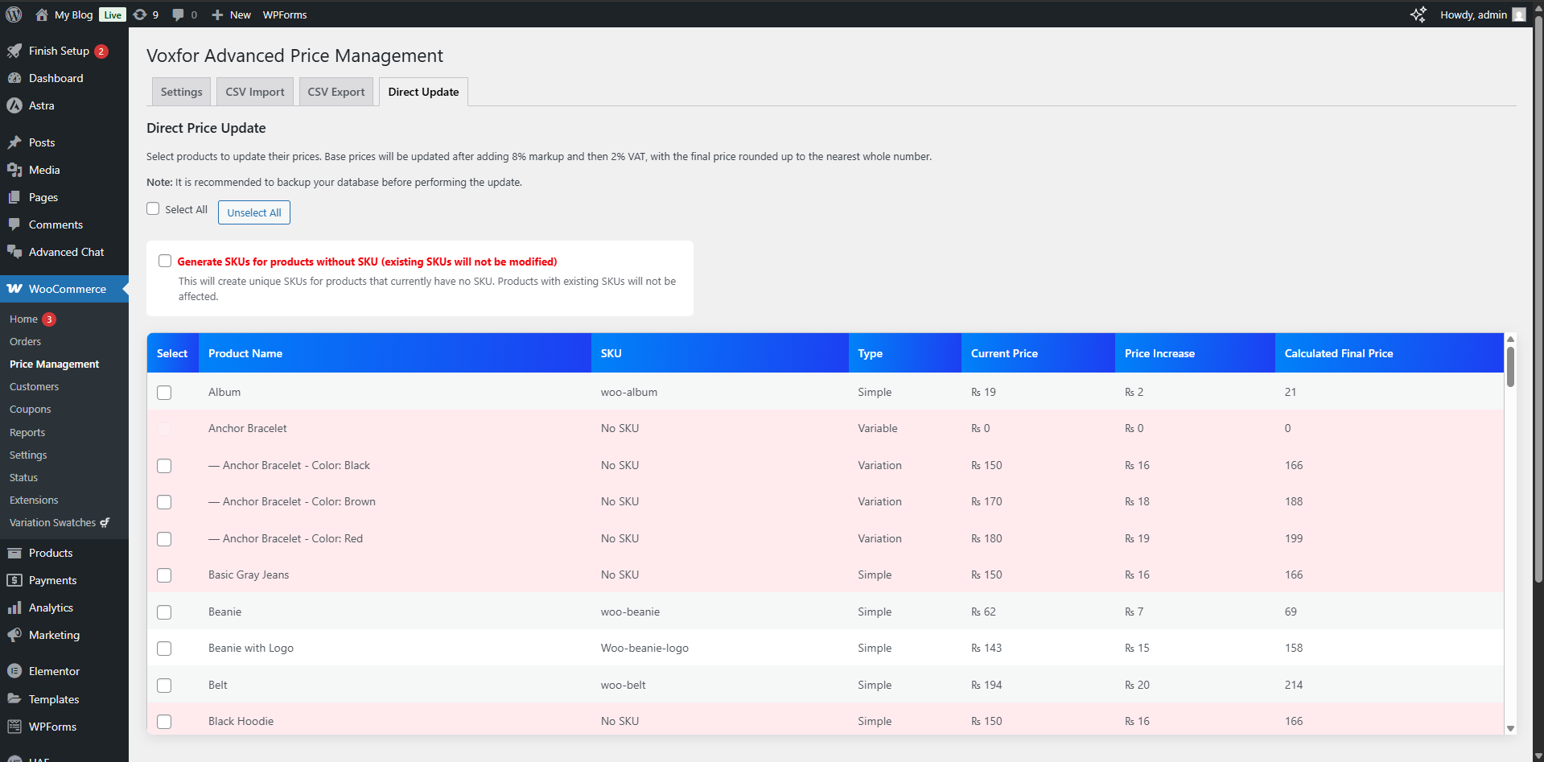Open the Howdy, admin user menu
This screenshot has height=762, width=1544.
(1481, 14)
